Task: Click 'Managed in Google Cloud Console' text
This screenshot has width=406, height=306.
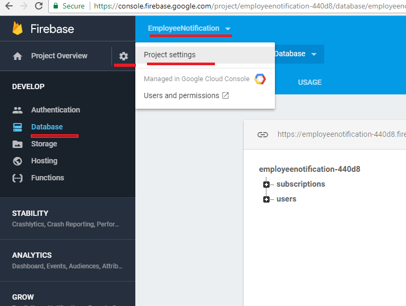Action: 196,78
